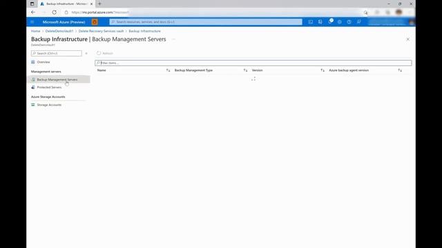This screenshot has width=442, height=248.
Task: Open the blade's more options ellipsis
Action: pyautogui.click(x=173, y=39)
